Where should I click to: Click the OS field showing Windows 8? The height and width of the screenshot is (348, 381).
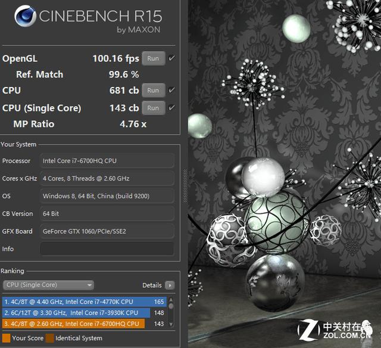[107, 196]
